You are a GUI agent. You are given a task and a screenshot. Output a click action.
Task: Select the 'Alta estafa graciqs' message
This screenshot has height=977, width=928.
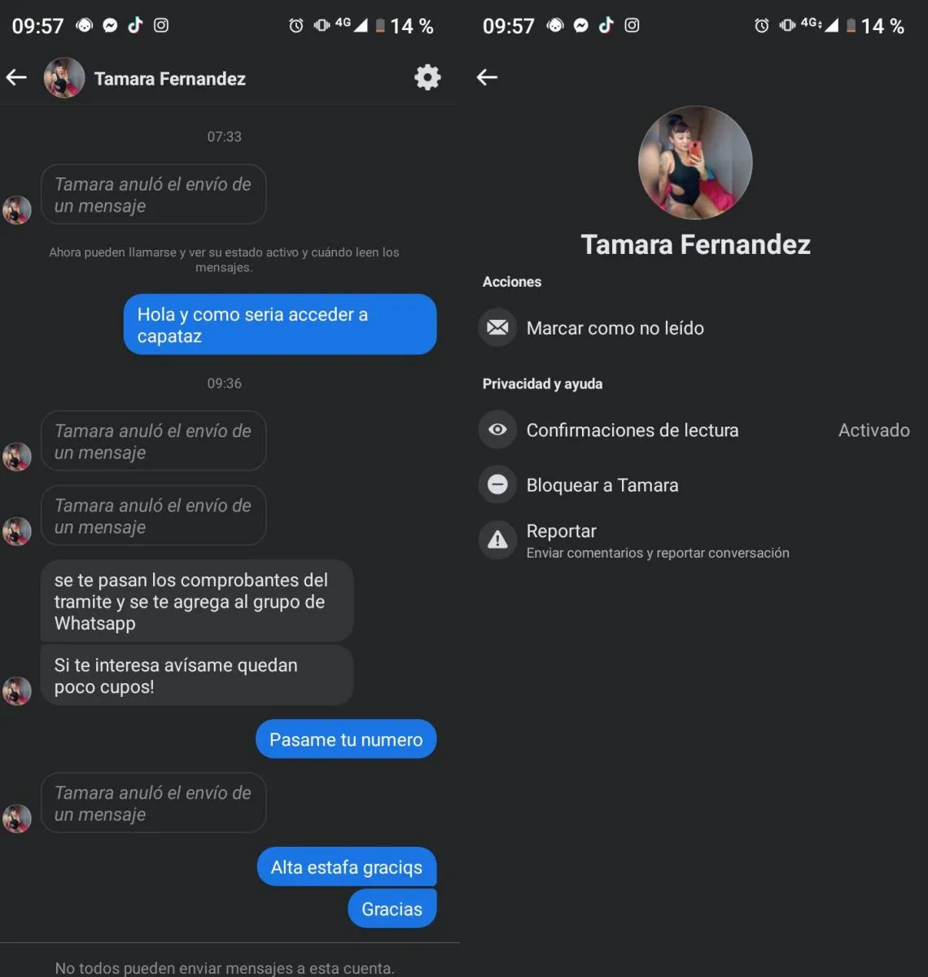[x=347, y=867]
